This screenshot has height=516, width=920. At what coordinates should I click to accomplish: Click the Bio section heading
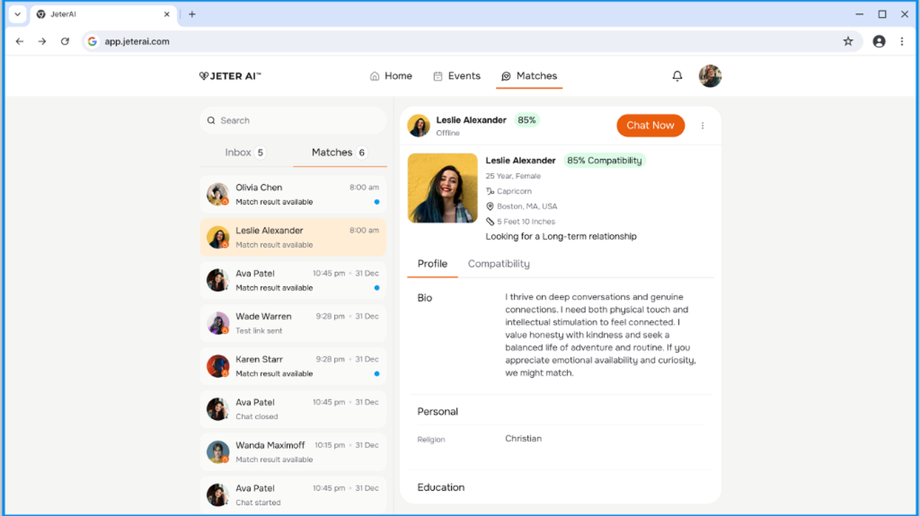pyautogui.click(x=425, y=298)
